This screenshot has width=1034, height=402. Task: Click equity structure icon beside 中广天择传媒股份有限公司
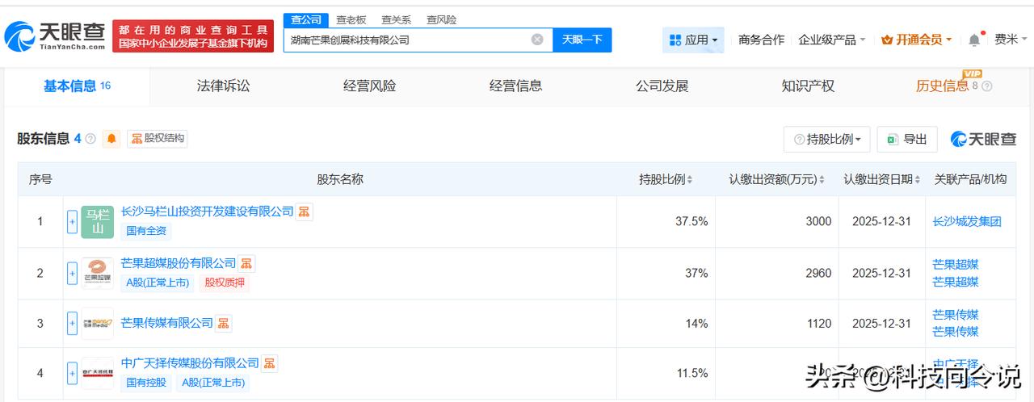click(269, 363)
